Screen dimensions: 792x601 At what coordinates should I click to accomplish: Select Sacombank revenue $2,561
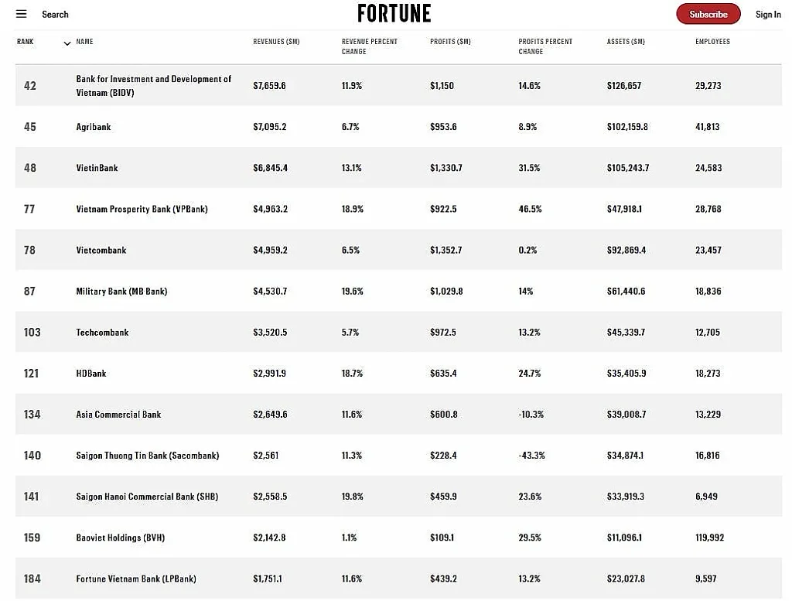266,456
